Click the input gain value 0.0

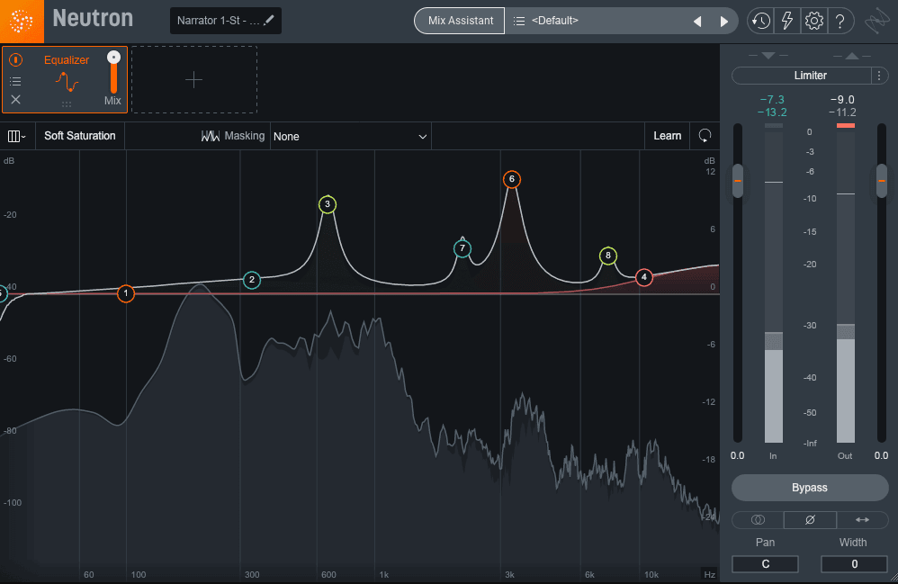coord(738,455)
